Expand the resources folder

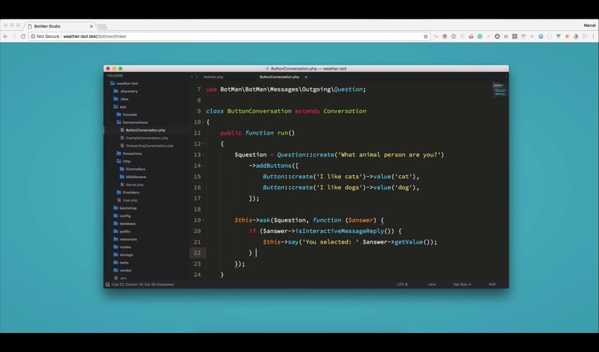pos(125,239)
